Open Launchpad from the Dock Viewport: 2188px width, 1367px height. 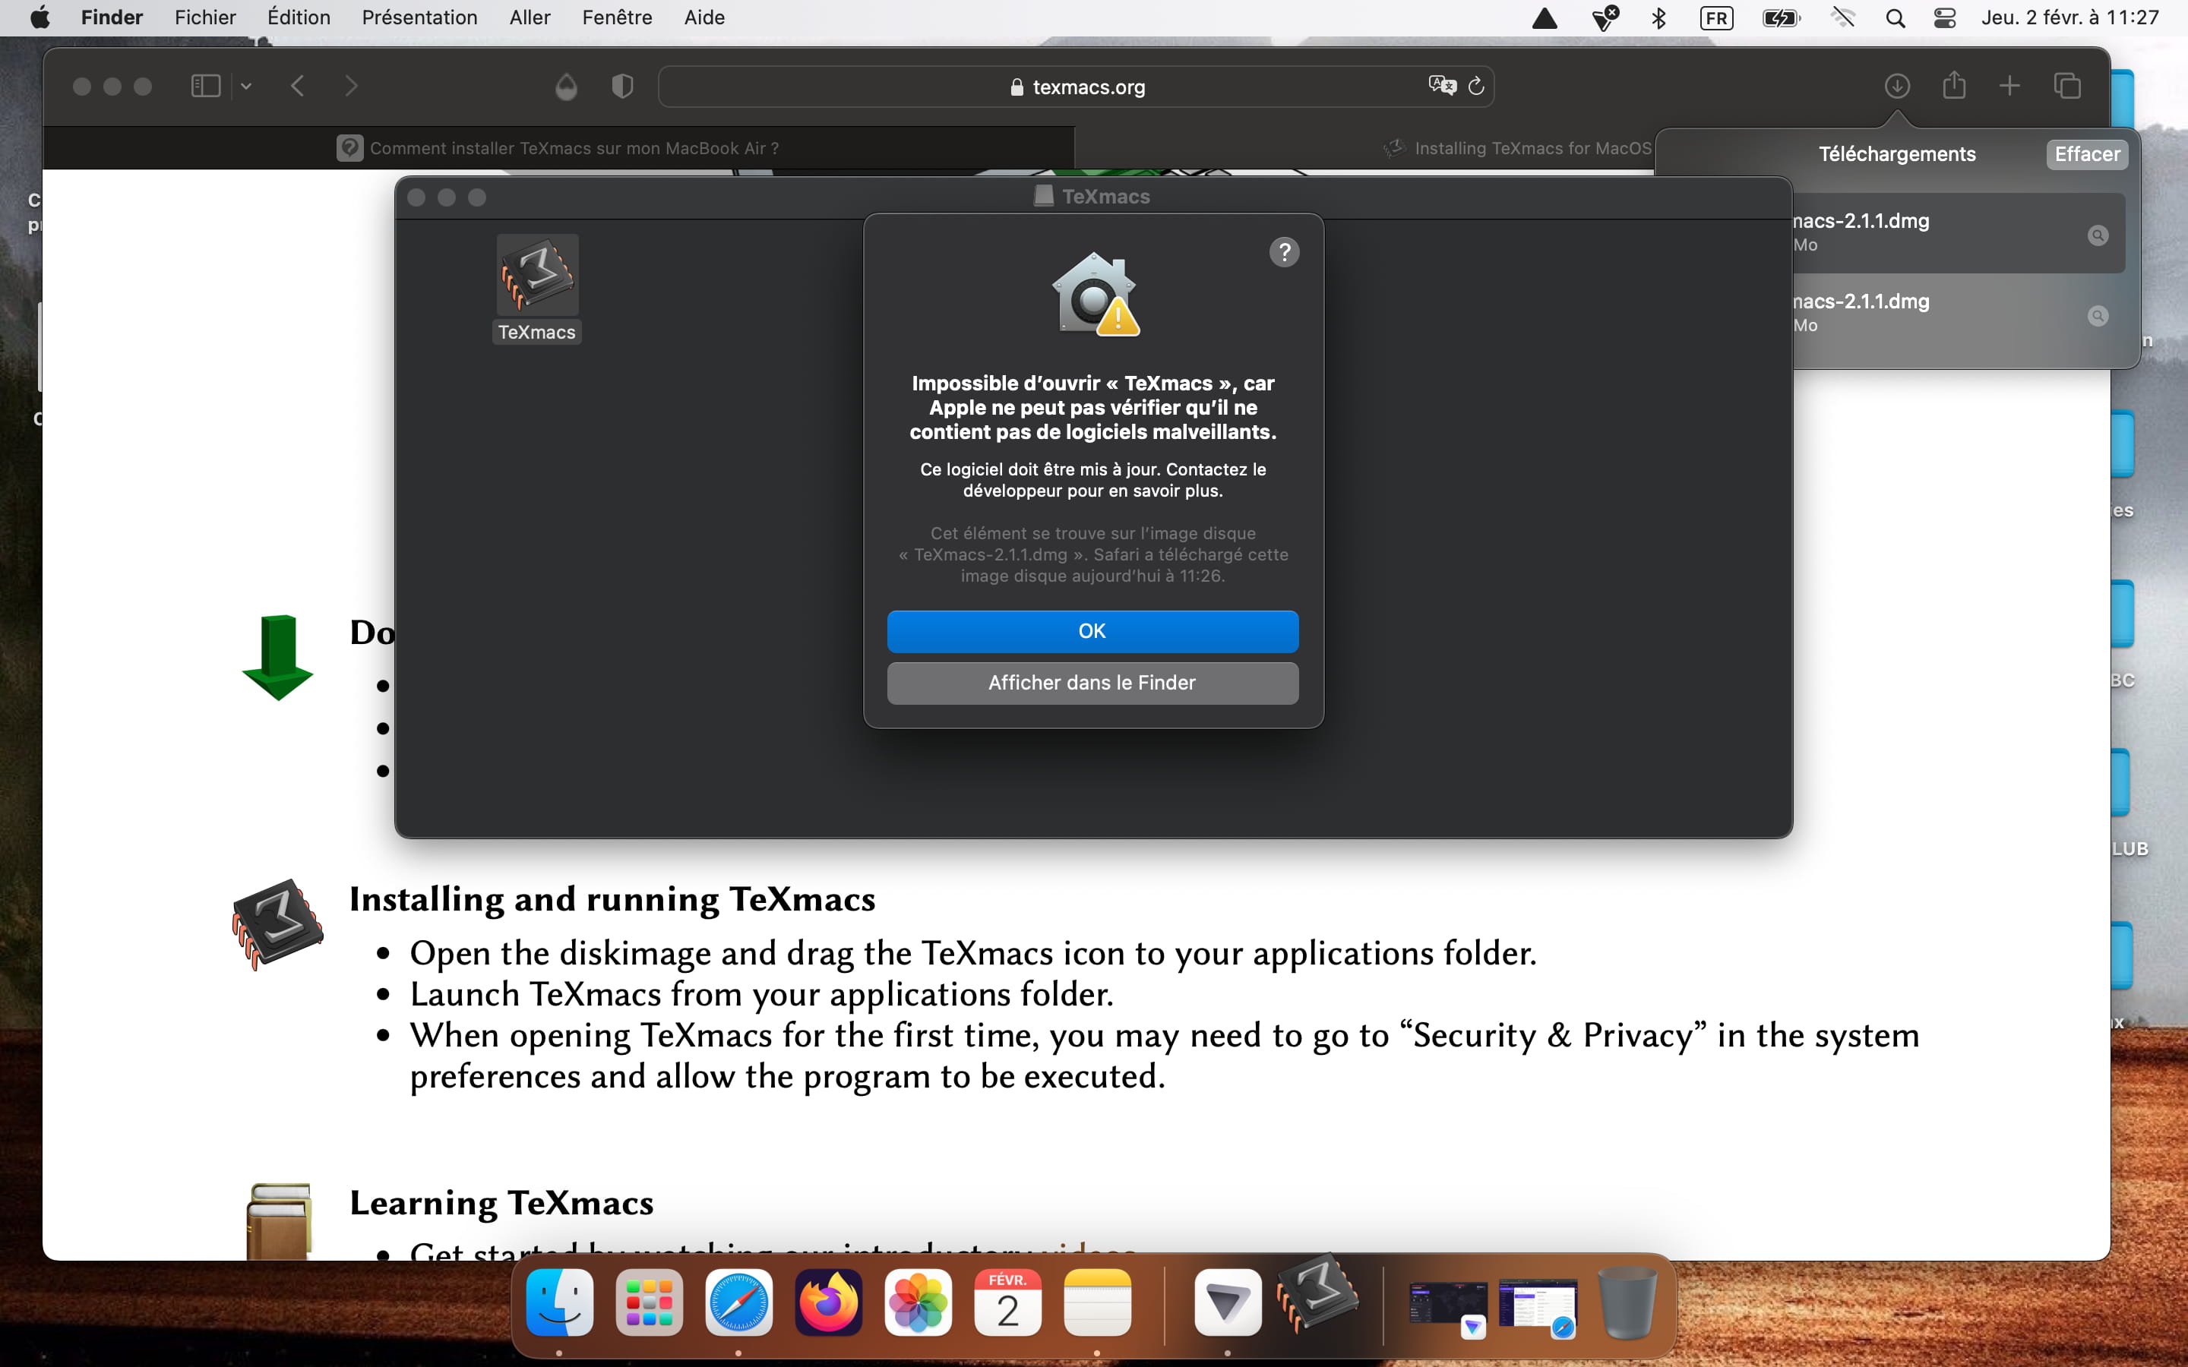pyautogui.click(x=649, y=1302)
